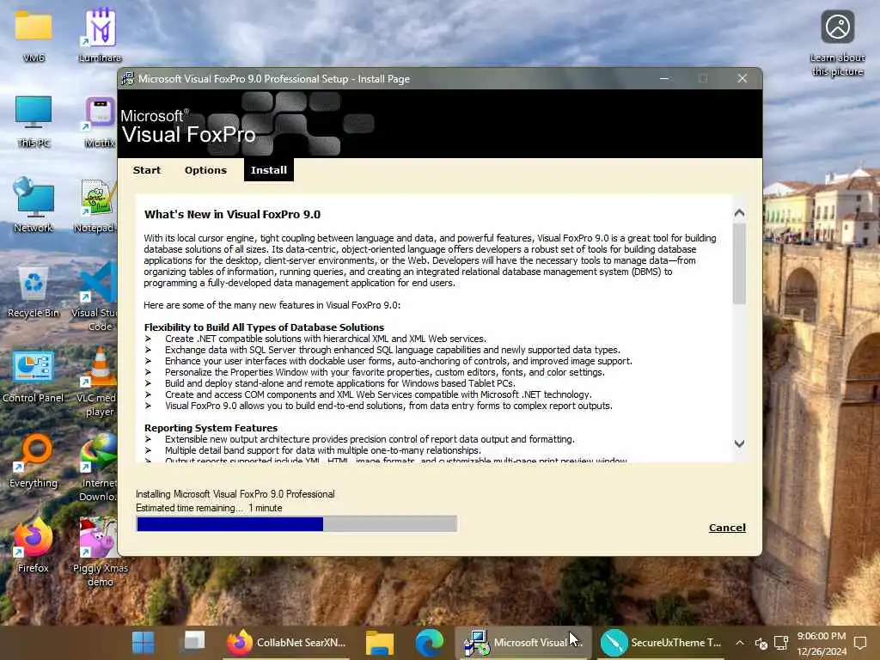Open the notification center icon

(x=859, y=643)
